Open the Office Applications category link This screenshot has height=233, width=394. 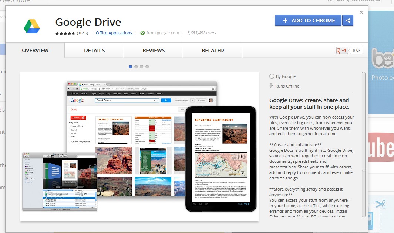pos(114,33)
